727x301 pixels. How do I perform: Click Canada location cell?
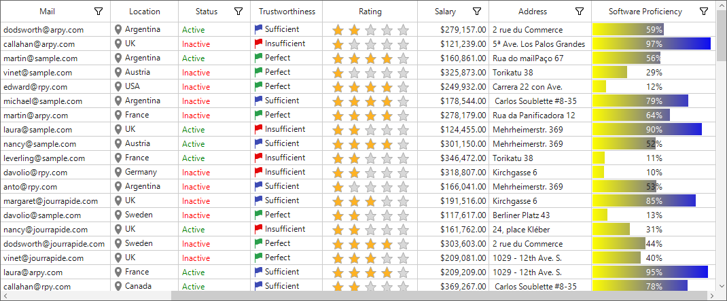pyautogui.click(x=145, y=286)
